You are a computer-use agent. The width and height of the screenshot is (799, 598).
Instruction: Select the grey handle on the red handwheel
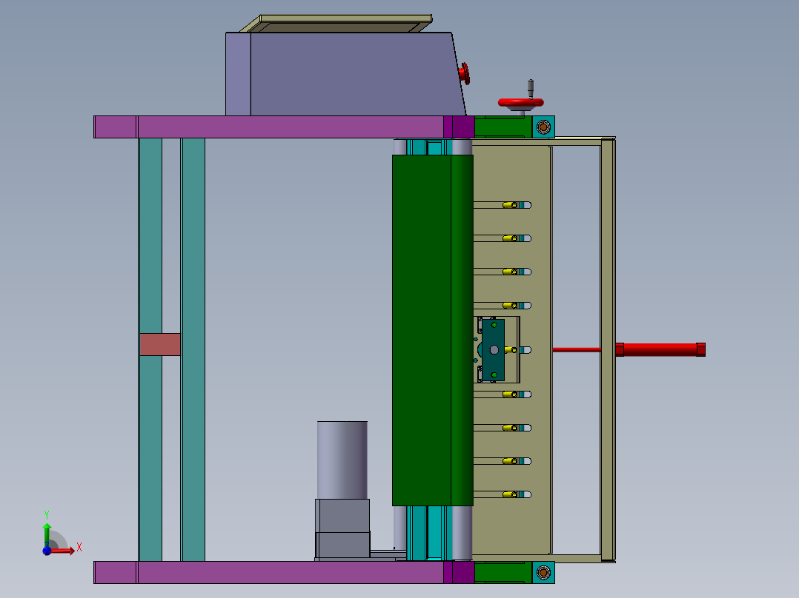click(531, 88)
